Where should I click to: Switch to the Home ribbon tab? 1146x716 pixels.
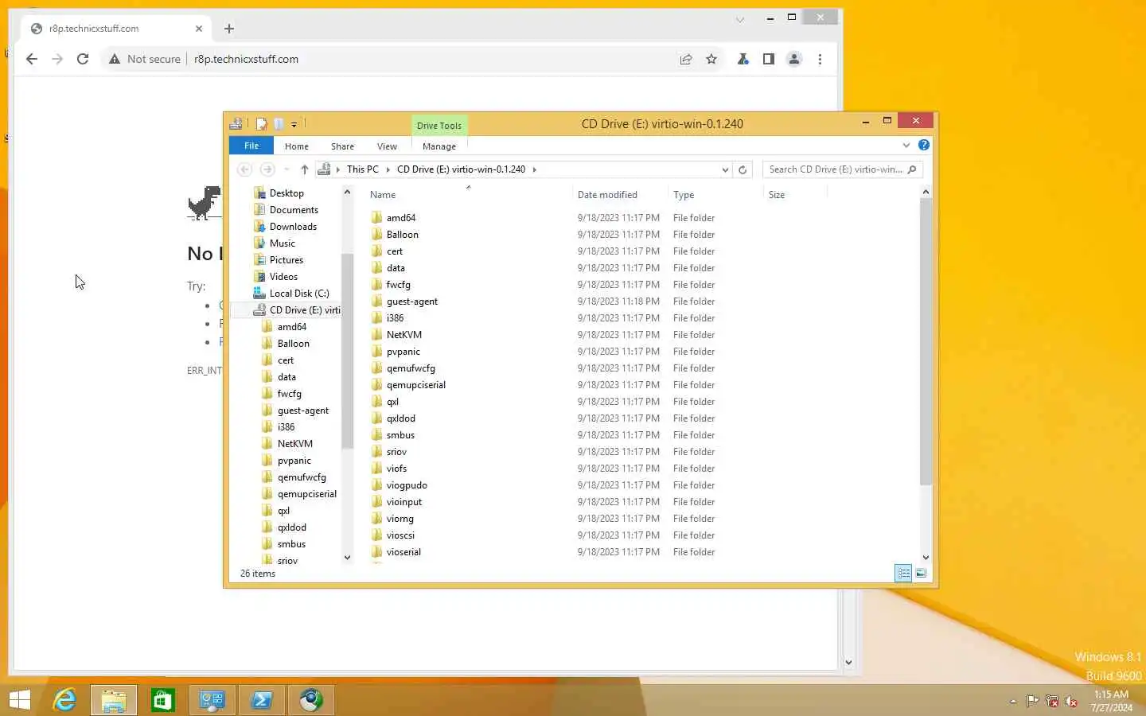[x=296, y=146]
